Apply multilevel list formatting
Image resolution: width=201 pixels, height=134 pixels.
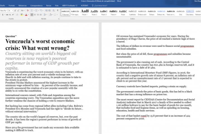tap(41, 11)
